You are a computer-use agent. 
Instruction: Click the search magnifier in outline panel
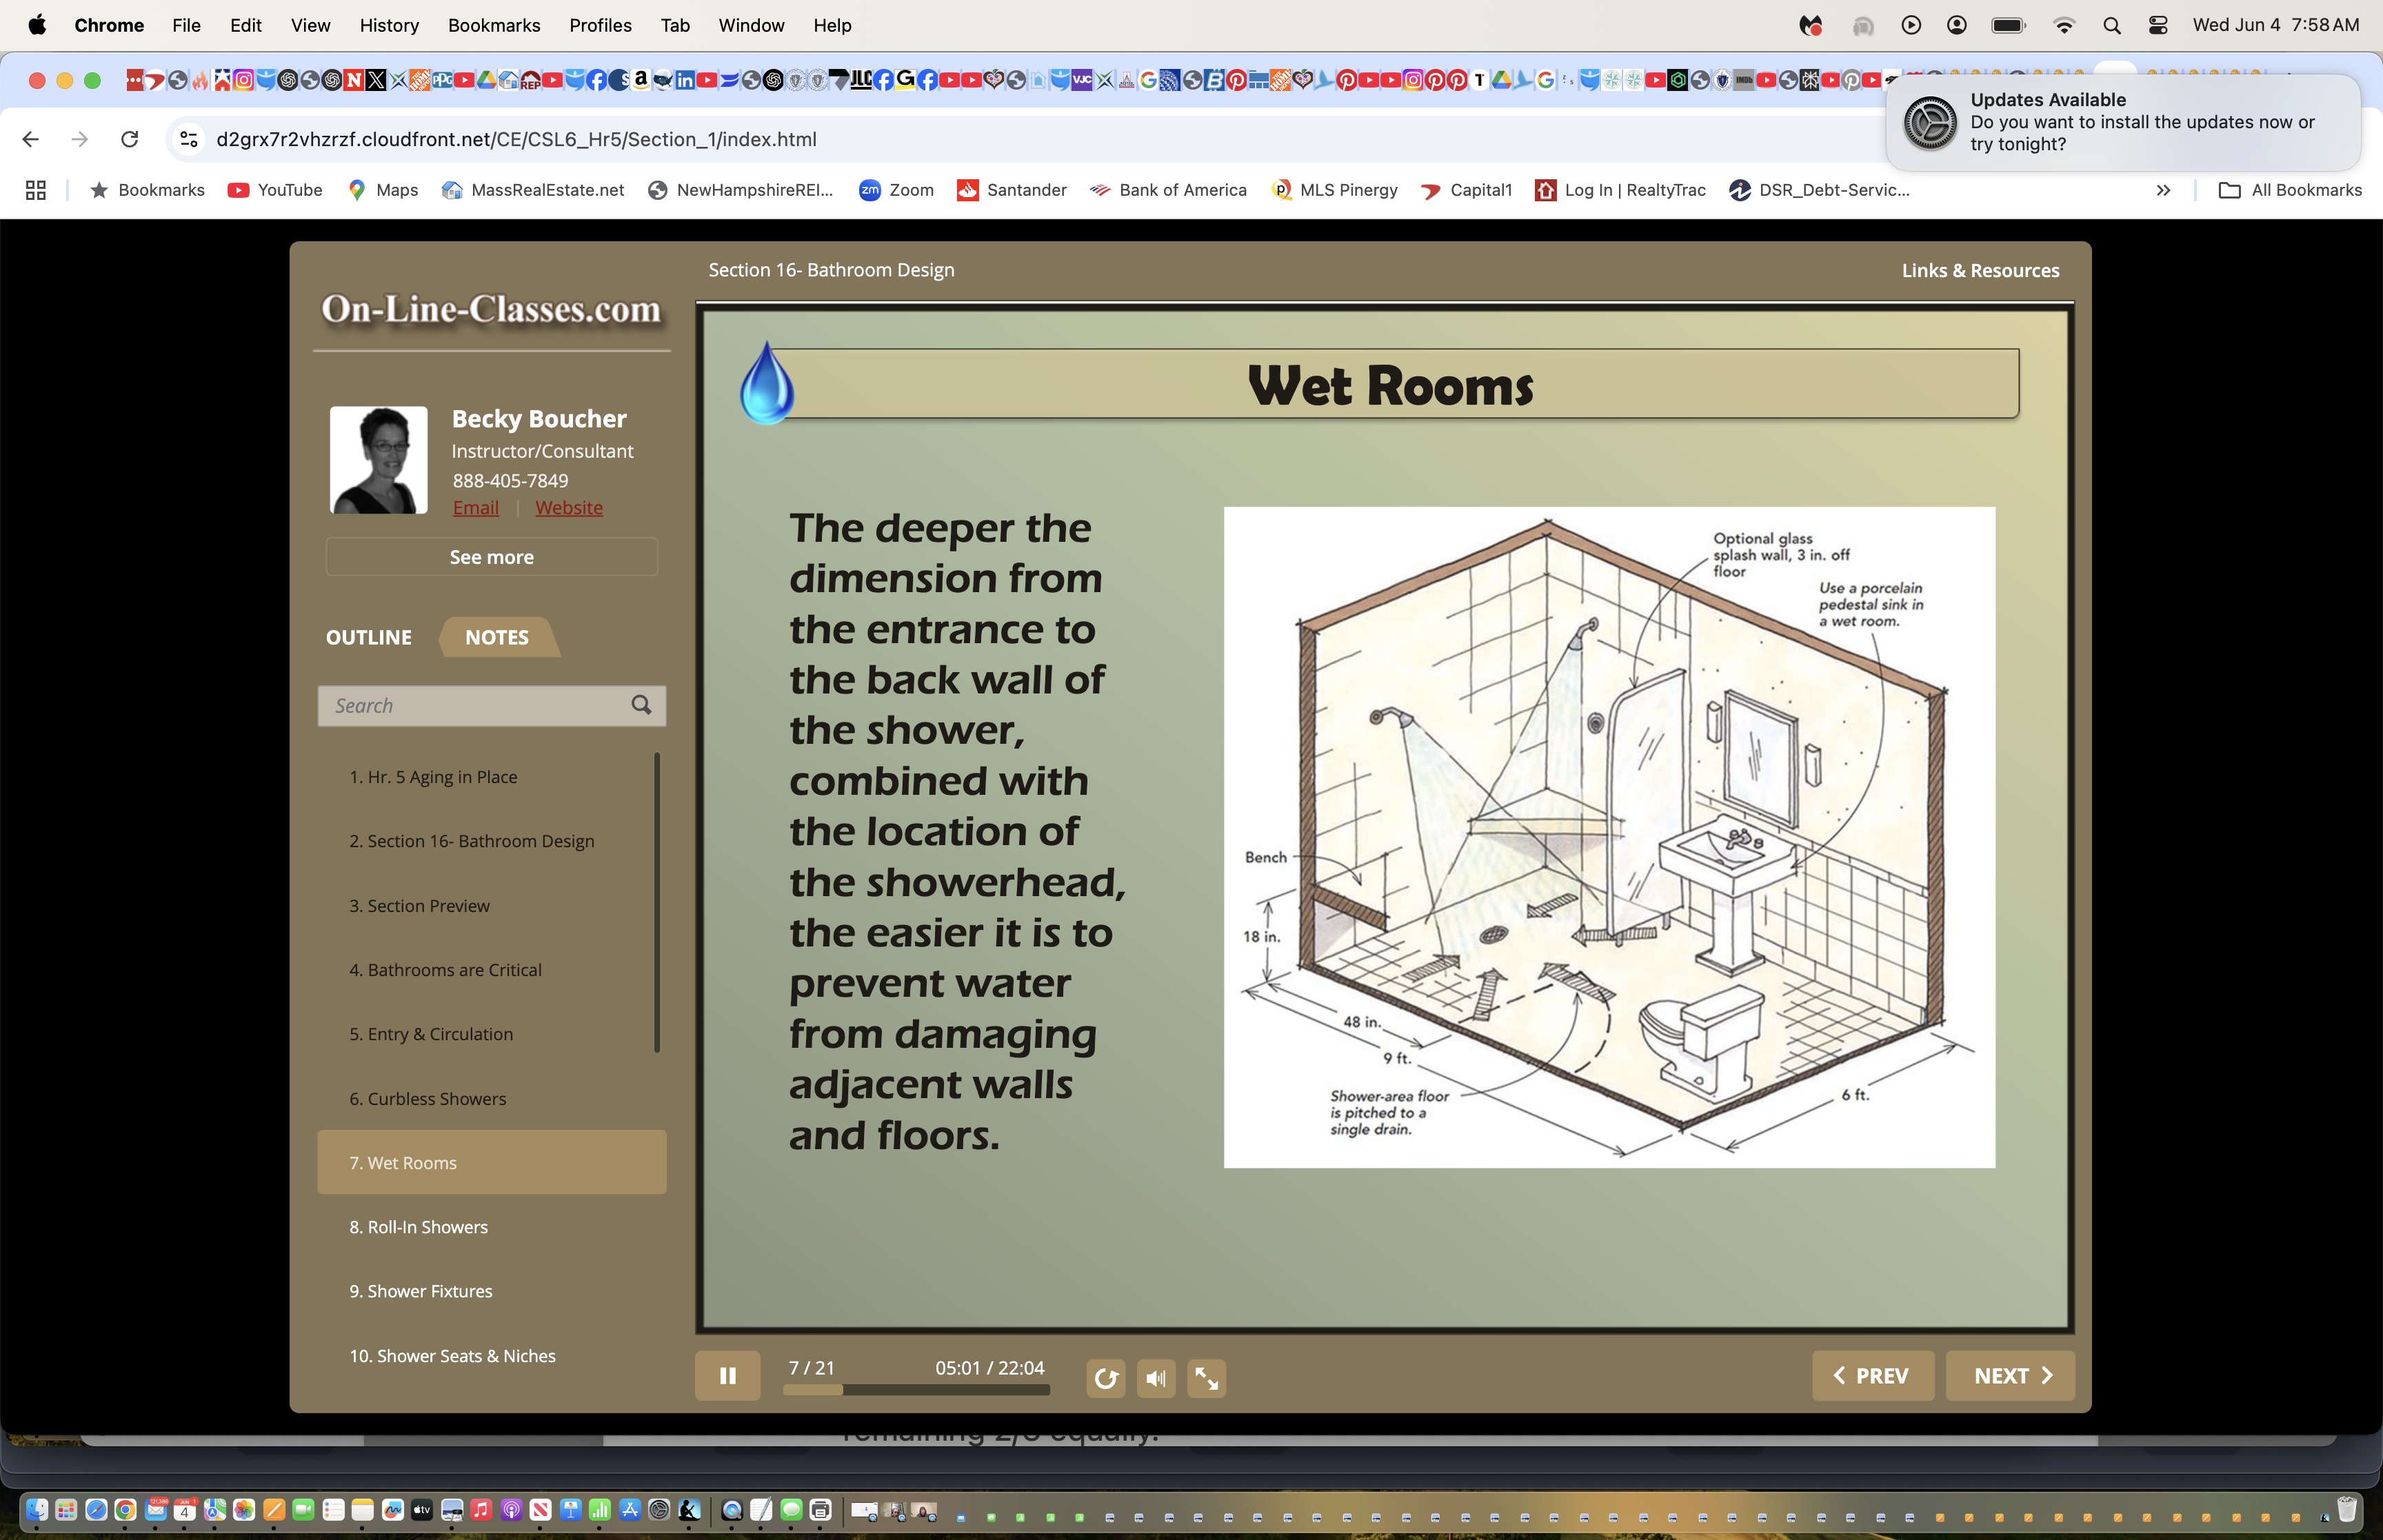click(641, 705)
